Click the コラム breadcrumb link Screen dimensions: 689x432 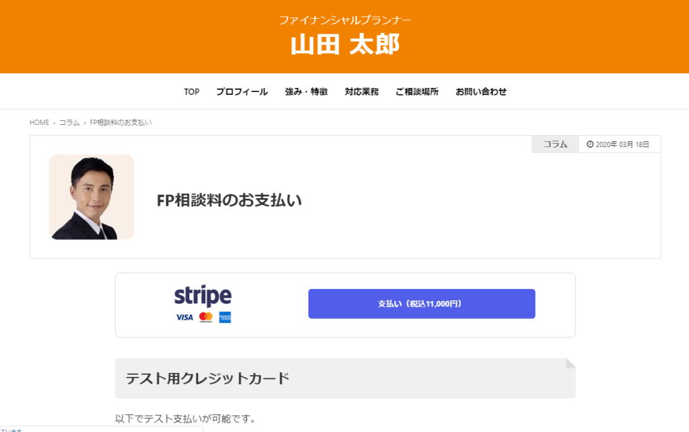click(69, 122)
